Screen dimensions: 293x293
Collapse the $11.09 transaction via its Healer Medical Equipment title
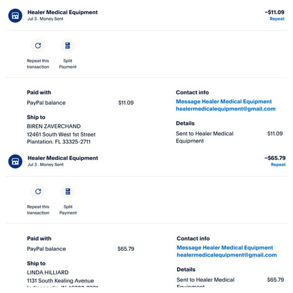pos(63,12)
